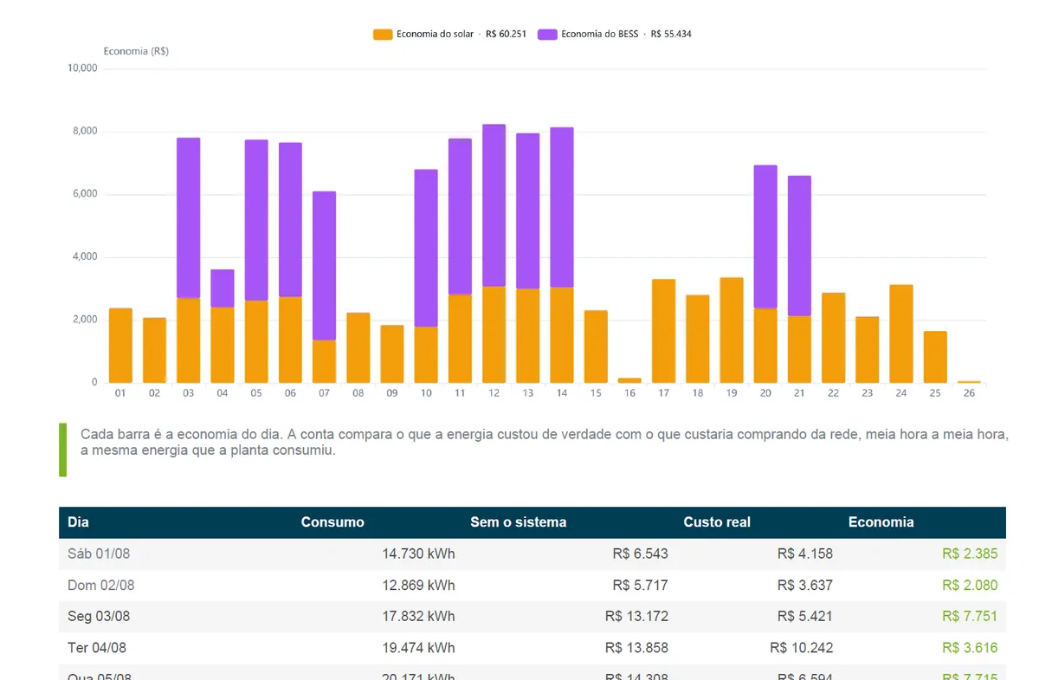Image resolution: width=1039 pixels, height=680 pixels.
Task: Select the orange solar bar for day 01
Action: click(x=120, y=346)
